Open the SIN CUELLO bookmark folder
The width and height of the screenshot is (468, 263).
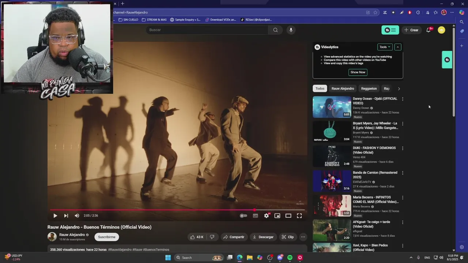[x=128, y=20]
